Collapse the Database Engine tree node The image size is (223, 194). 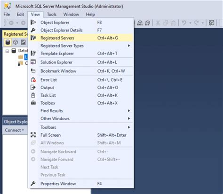click(x=7, y=51)
